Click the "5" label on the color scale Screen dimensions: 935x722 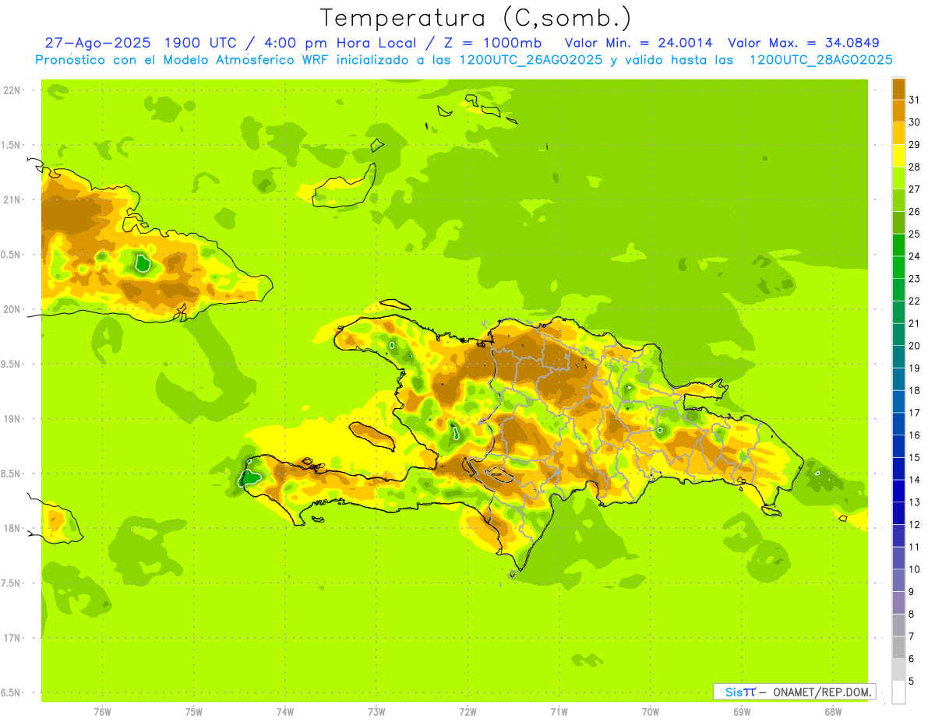pos(912,681)
